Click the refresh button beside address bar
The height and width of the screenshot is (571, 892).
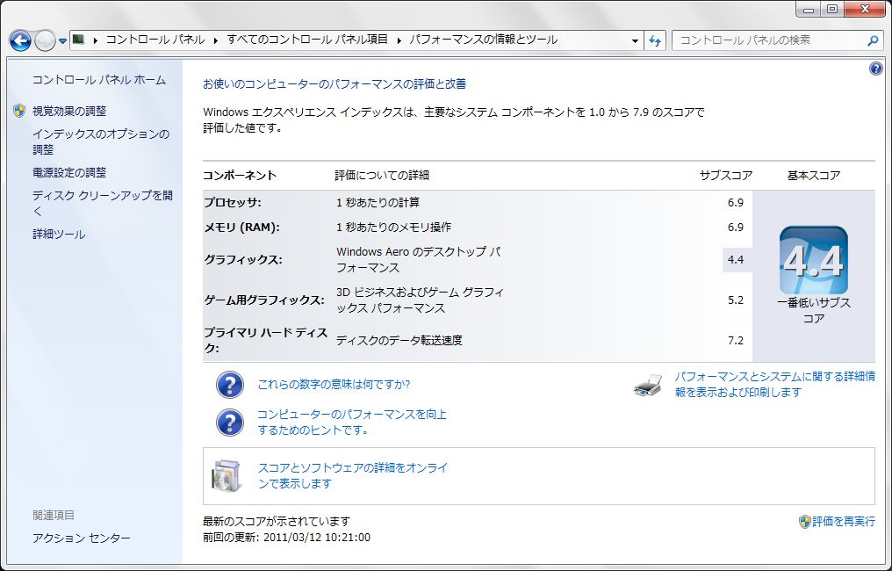655,40
